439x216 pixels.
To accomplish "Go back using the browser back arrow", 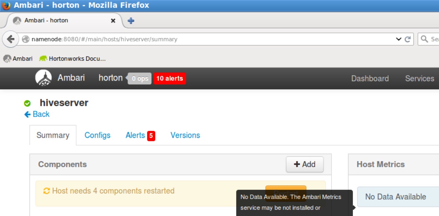I will coord(10,39).
